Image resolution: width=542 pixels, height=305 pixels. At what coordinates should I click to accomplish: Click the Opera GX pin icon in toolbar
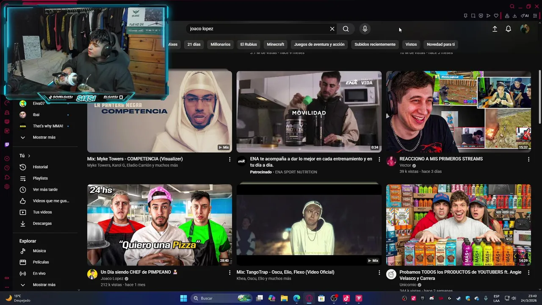(x=465, y=16)
